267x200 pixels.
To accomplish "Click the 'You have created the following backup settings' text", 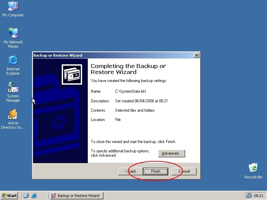I will [x=129, y=81].
